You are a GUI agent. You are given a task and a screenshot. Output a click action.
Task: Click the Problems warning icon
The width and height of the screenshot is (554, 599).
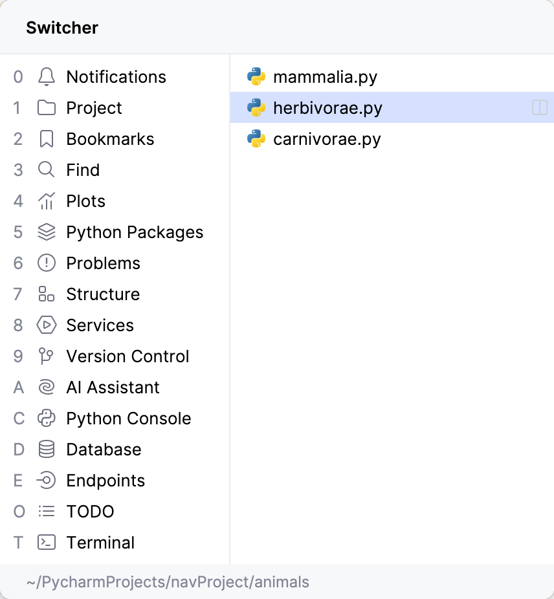coord(47,263)
